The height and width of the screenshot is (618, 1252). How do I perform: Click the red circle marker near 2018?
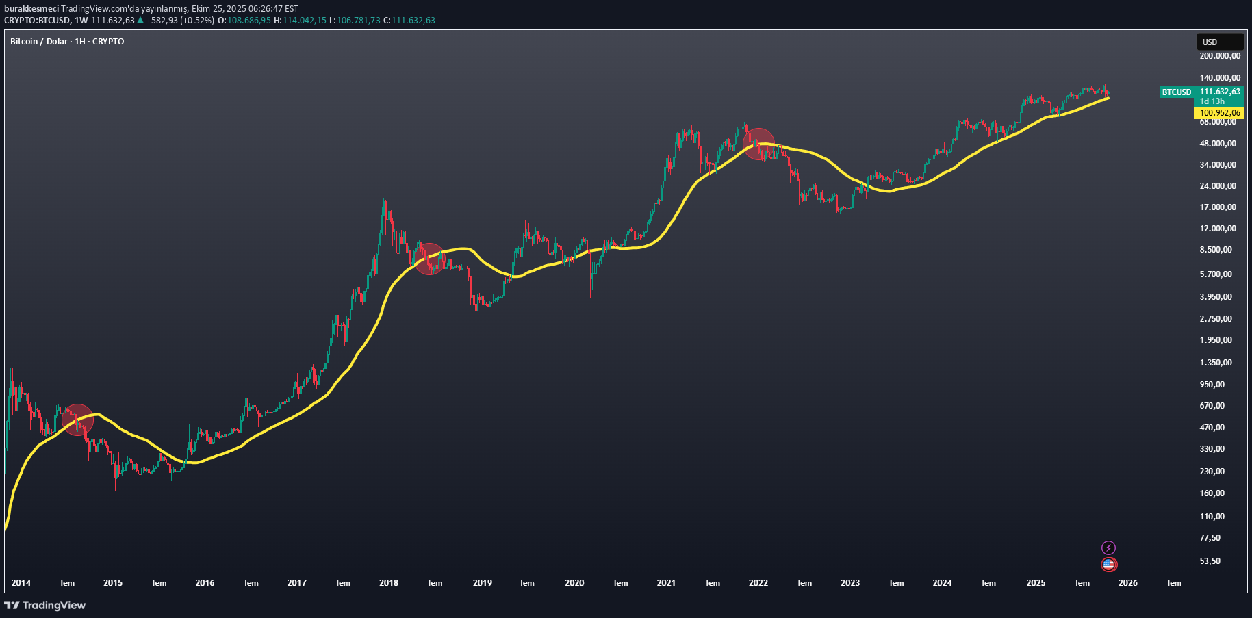(x=430, y=259)
